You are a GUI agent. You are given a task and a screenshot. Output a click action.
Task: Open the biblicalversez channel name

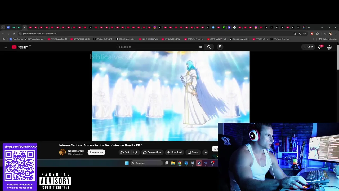tap(75, 151)
